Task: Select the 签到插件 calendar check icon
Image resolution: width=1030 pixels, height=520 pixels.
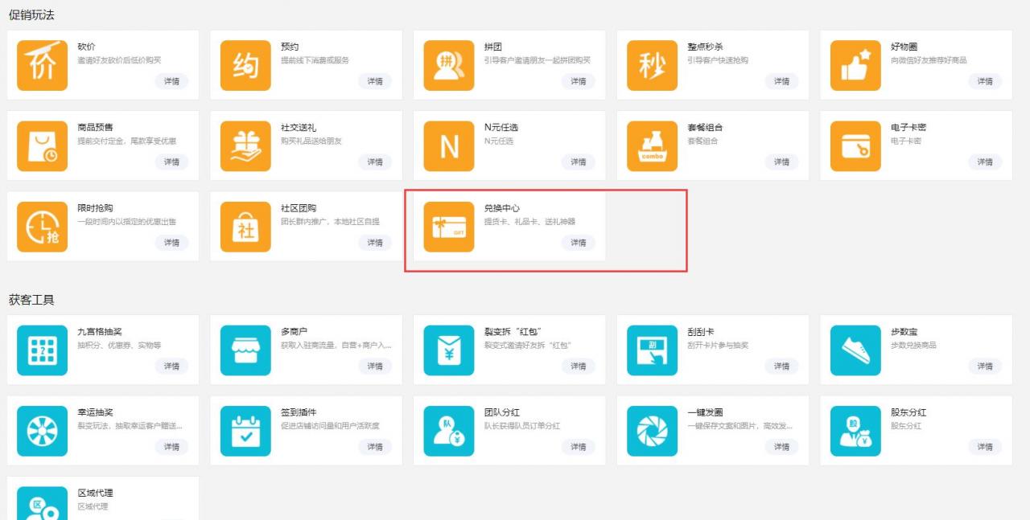Action: (x=246, y=430)
